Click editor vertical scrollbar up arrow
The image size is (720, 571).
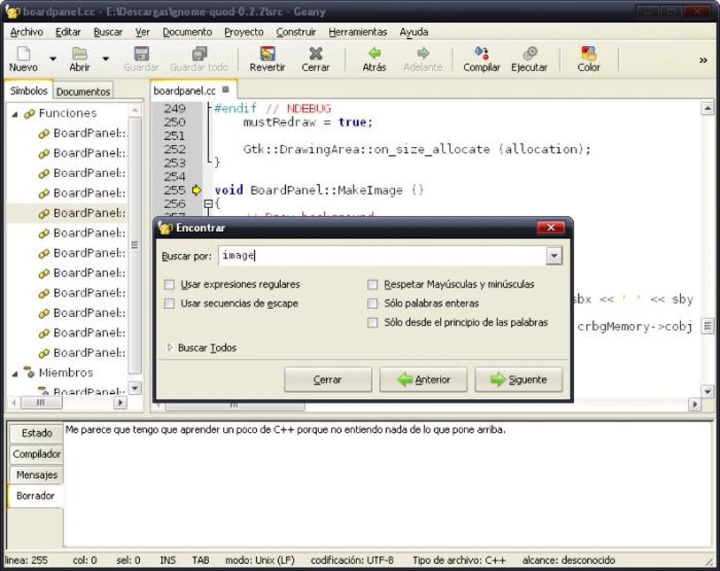(x=707, y=108)
